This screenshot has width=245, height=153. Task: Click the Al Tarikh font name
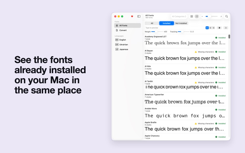pos(149,81)
